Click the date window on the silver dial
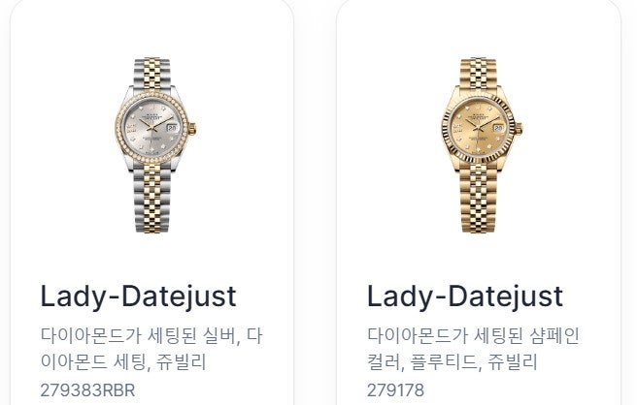637x405 pixels. [172, 128]
